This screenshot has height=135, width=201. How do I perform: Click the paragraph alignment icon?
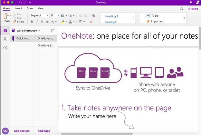[81, 22]
